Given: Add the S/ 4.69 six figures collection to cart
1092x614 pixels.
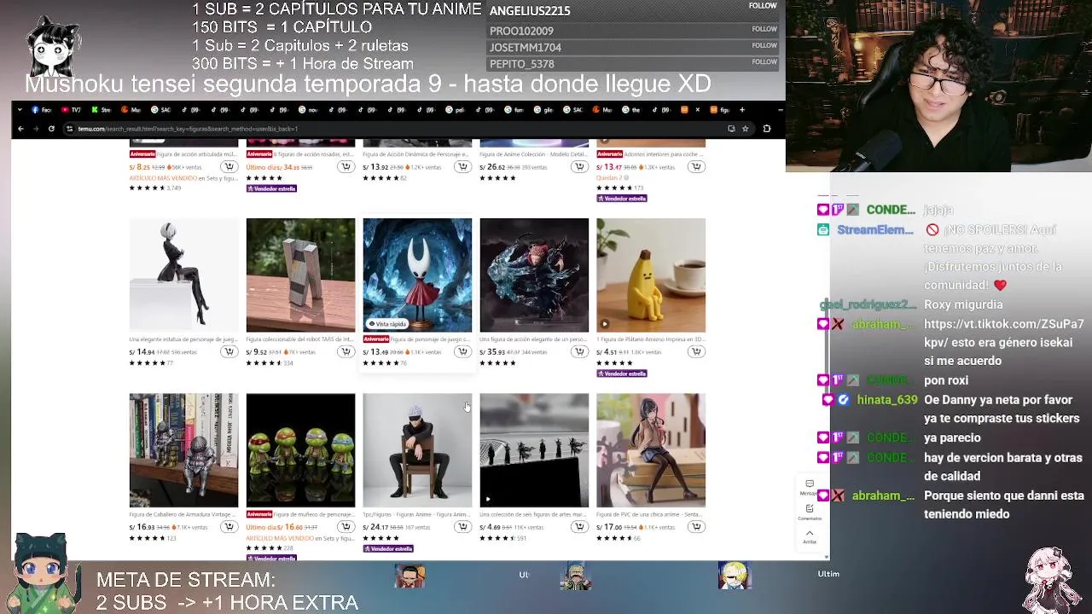Looking at the screenshot, I should coord(579,527).
